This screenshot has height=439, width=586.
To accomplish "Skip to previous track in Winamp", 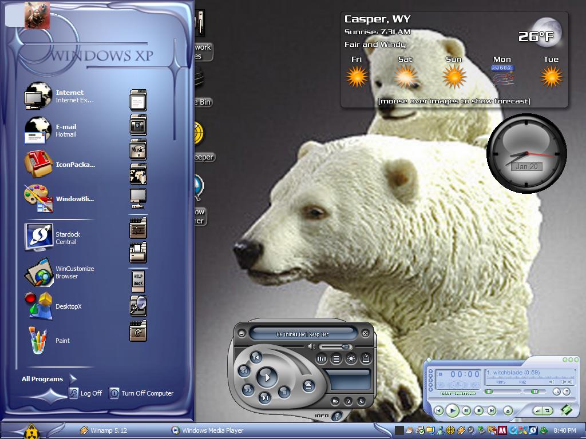I will (439, 410).
